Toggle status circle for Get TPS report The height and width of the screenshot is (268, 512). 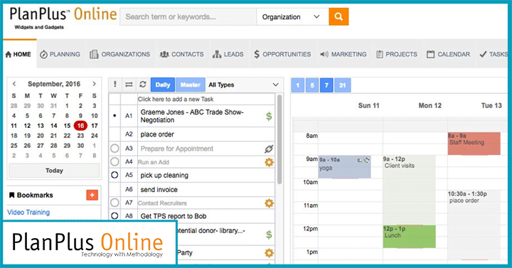[x=114, y=216]
